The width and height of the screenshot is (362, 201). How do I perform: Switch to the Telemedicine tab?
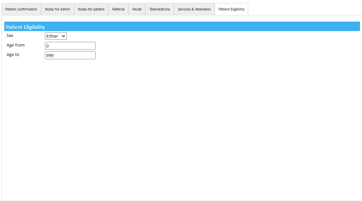pyautogui.click(x=160, y=9)
